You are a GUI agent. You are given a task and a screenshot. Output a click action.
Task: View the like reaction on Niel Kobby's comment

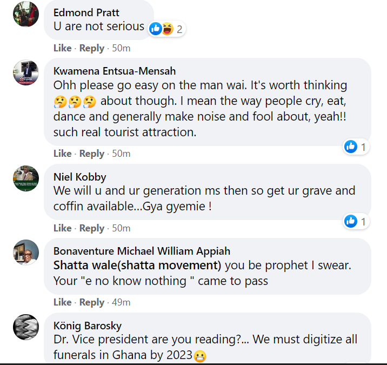pos(356,221)
